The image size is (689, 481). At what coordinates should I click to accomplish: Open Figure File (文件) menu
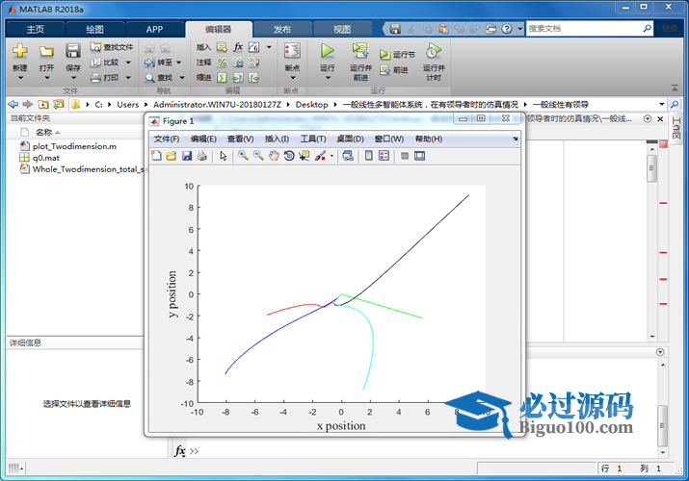click(x=166, y=139)
